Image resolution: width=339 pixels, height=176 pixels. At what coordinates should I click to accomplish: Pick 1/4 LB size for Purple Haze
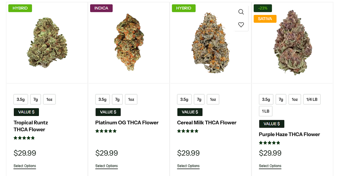312,99
